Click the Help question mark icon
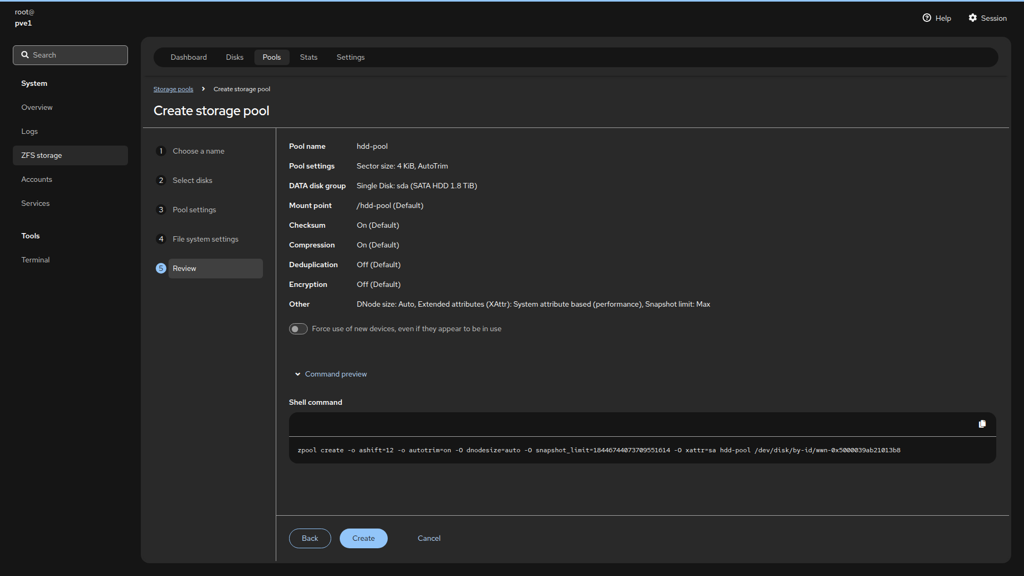This screenshot has height=576, width=1024. pos(926,18)
